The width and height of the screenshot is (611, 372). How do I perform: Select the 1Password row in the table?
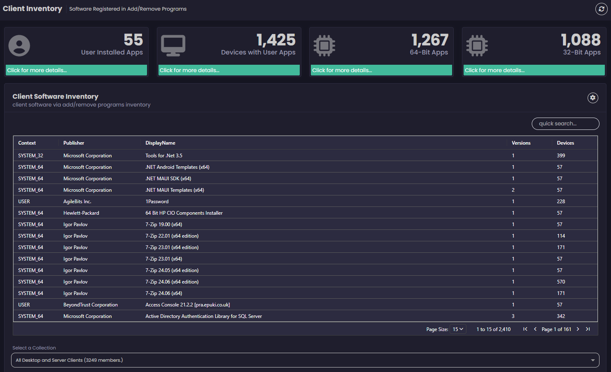coord(157,202)
